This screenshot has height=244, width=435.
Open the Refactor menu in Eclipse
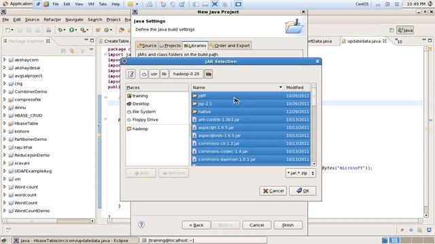tap(52, 20)
